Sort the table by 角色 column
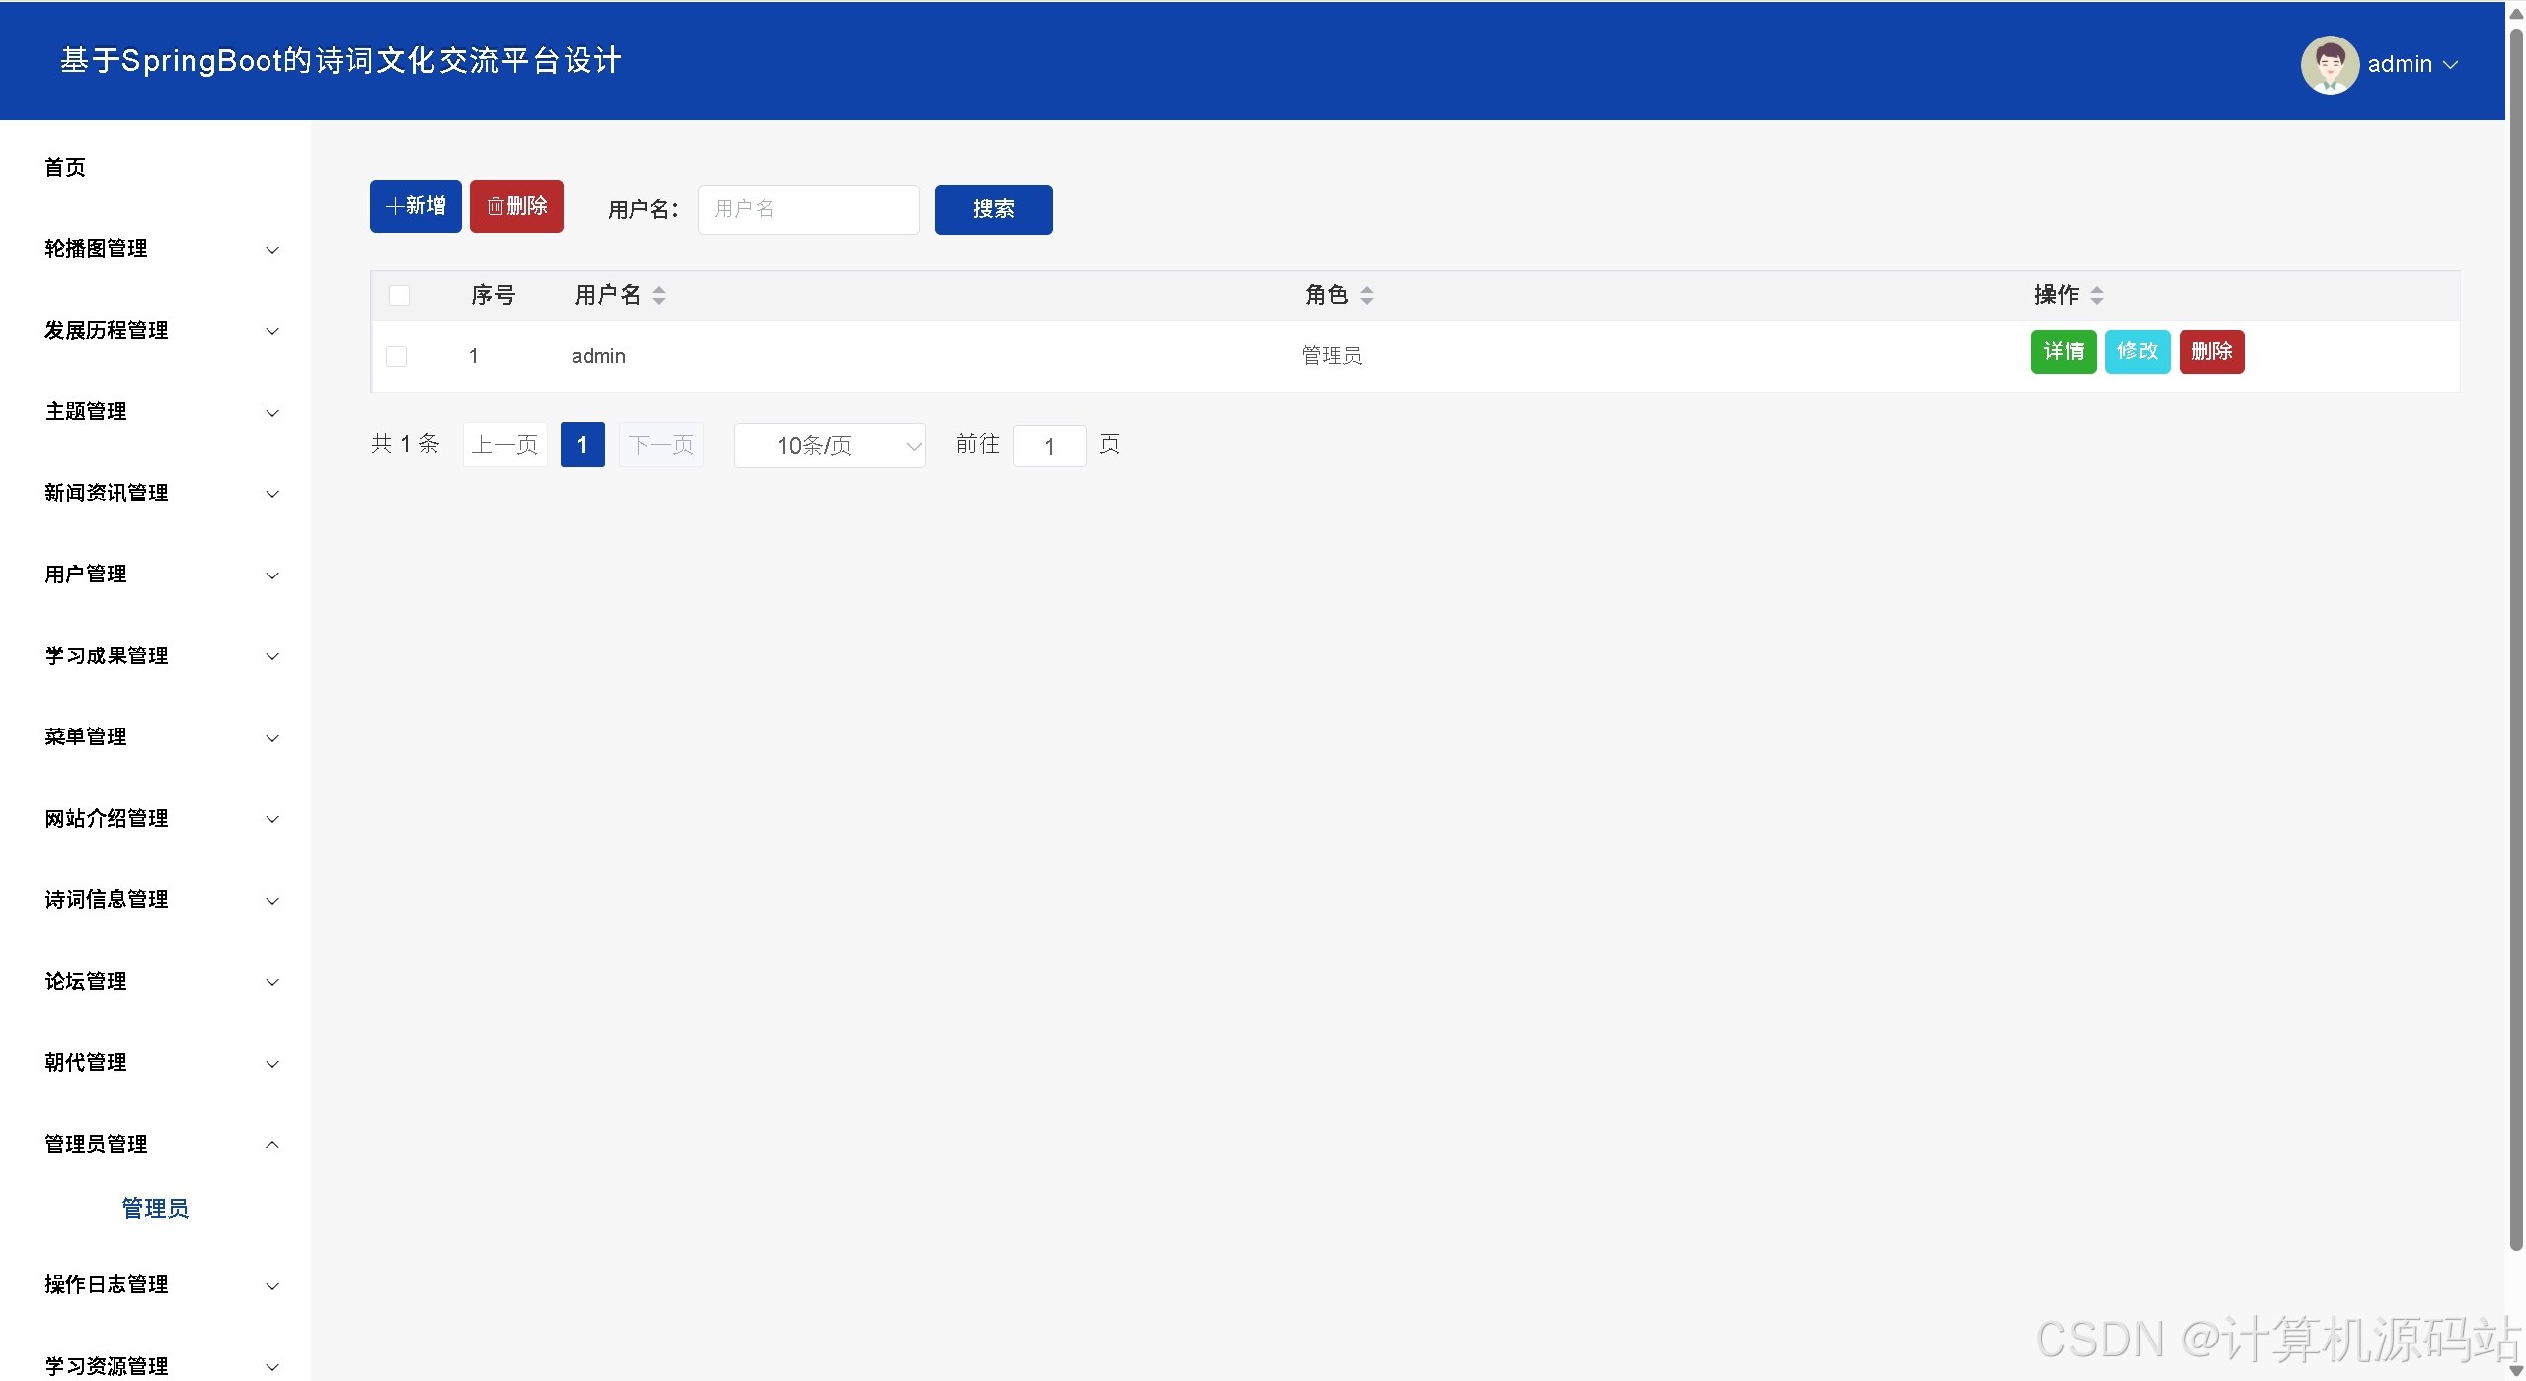This screenshot has width=2526, height=1381. pos(1367,295)
